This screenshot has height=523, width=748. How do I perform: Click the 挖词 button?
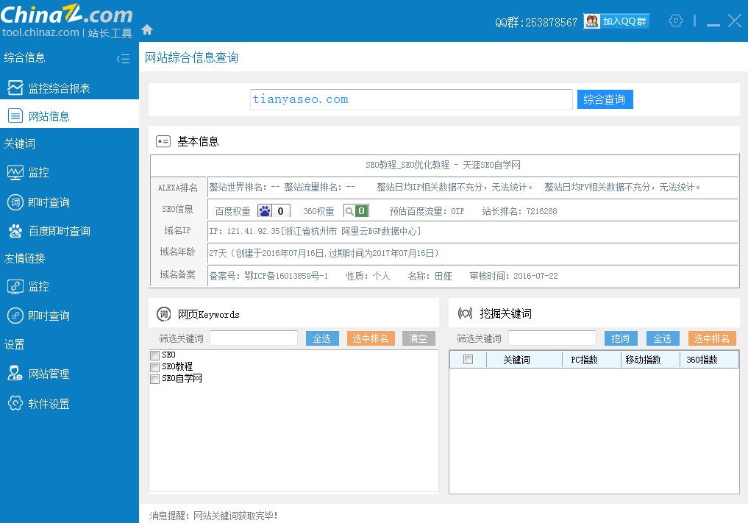click(x=620, y=338)
